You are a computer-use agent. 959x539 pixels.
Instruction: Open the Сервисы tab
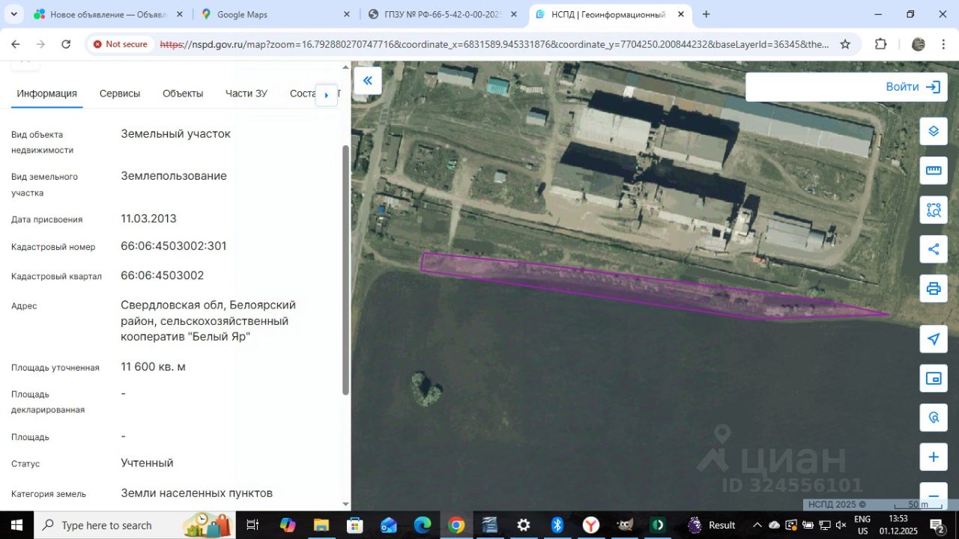point(120,94)
